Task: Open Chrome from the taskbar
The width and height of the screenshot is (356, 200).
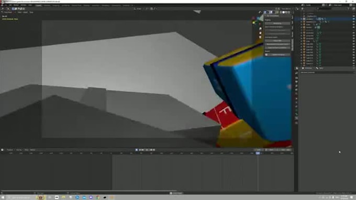Action: point(97,197)
